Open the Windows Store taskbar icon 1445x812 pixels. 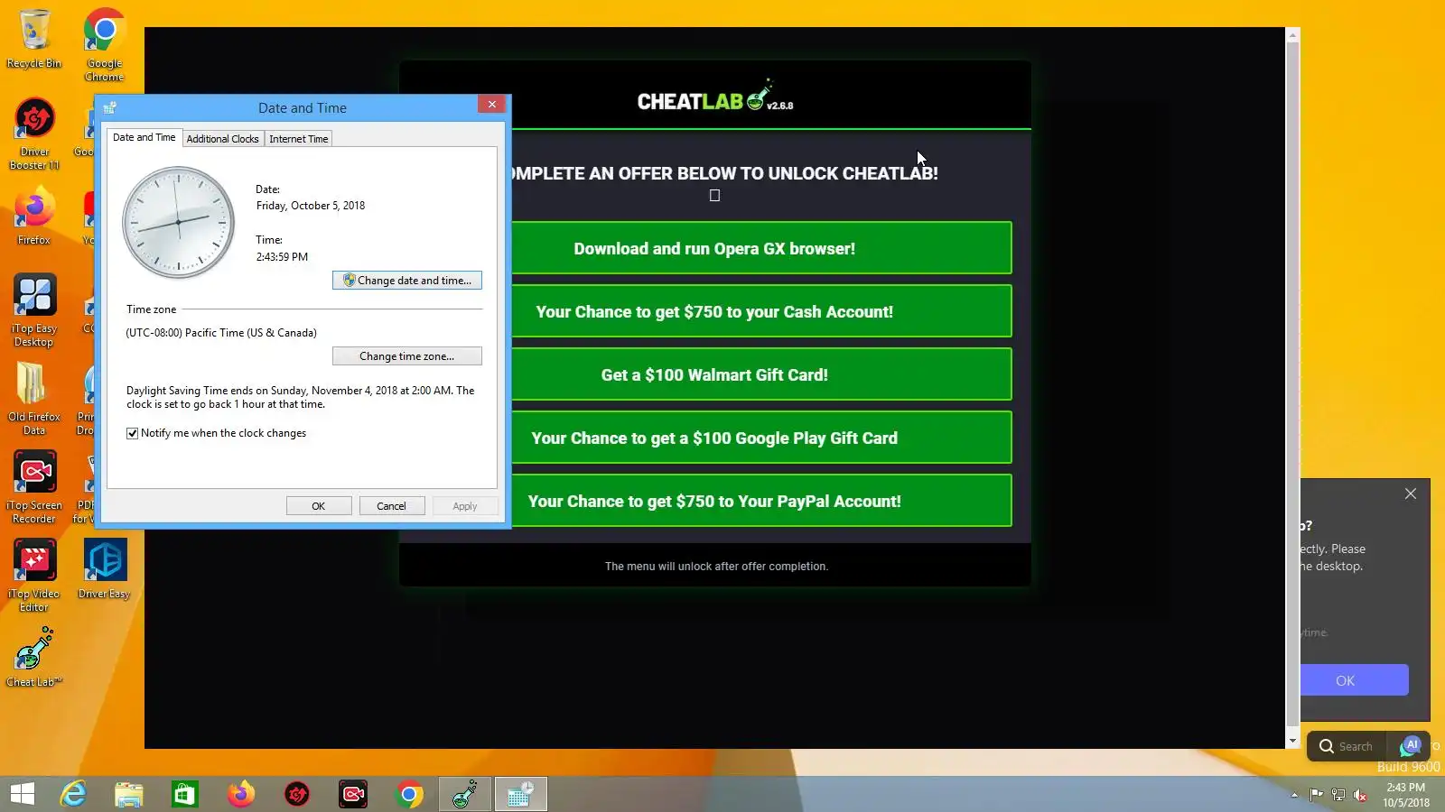coord(185,794)
